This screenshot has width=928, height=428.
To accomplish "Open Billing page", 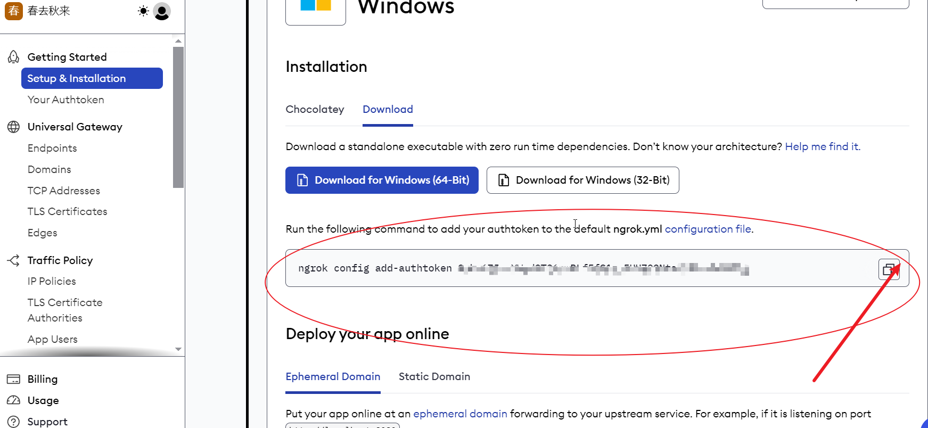I will tap(43, 379).
